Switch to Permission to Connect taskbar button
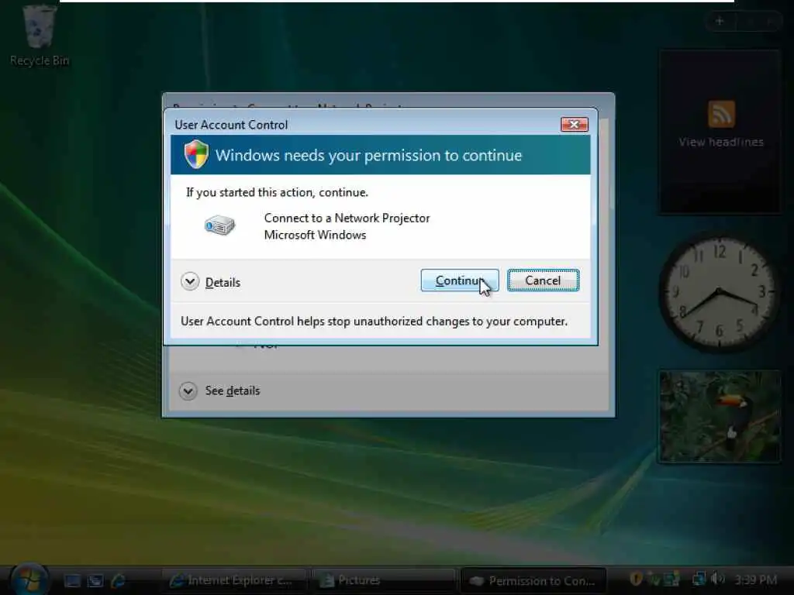Screen dimensions: 794x595 click(533, 580)
